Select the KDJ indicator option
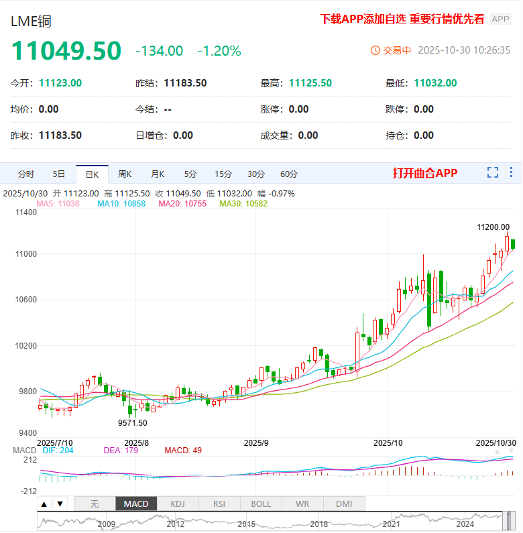Viewport: 523px width, 533px height. point(178,504)
